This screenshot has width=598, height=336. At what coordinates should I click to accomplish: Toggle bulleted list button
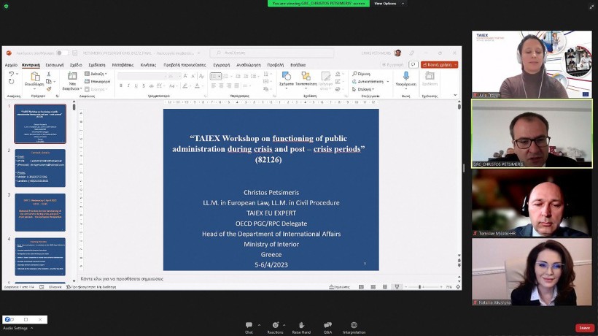[214, 77]
